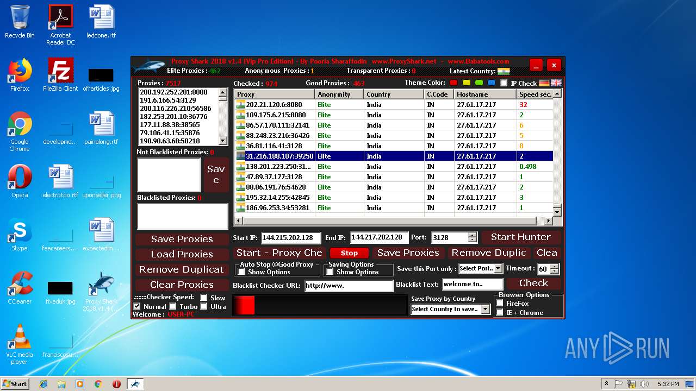Check the FireFox browser option
Image resolution: width=696 pixels, height=391 pixels.
click(500, 304)
